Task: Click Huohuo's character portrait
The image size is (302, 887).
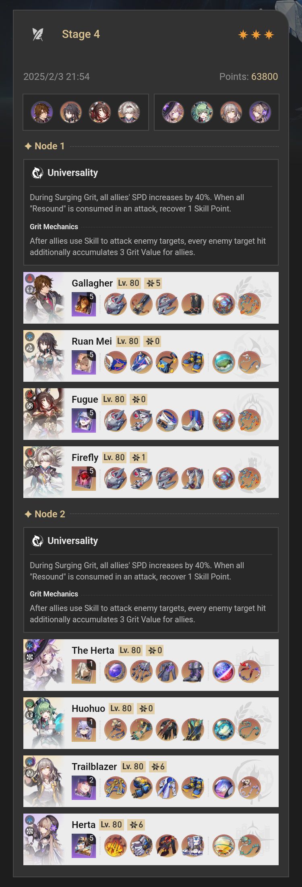Action: [44, 723]
